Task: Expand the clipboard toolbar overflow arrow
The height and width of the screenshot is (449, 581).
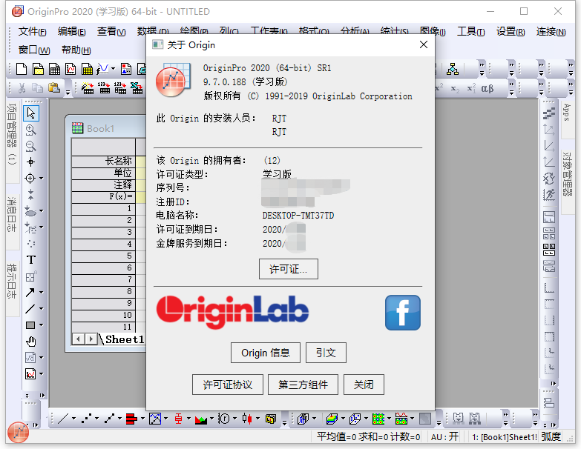Action: pos(68,91)
